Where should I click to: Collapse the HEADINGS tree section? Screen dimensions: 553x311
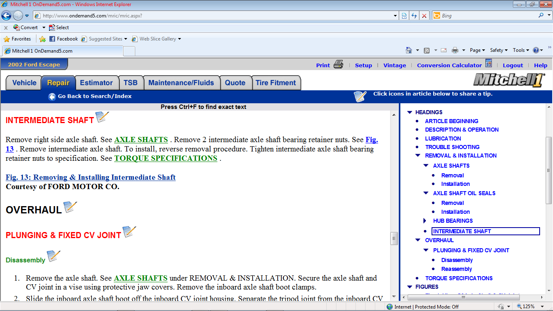(410, 112)
